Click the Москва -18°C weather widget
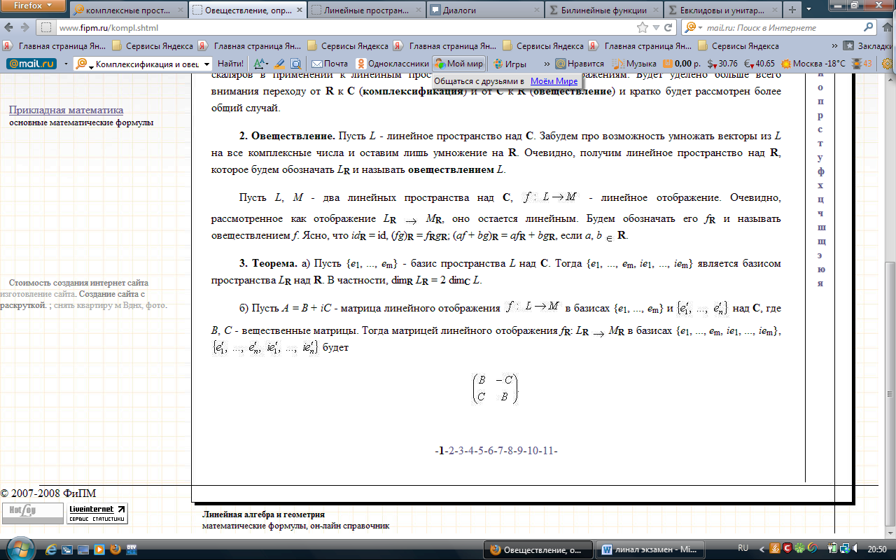Image resolution: width=896 pixels, height=560 pixels. (813, 64)
